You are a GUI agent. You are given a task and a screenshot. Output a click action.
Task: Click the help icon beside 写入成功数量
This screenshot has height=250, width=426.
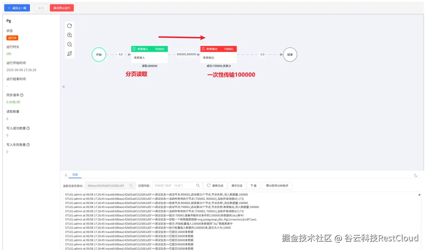click(x=28, y=128)
